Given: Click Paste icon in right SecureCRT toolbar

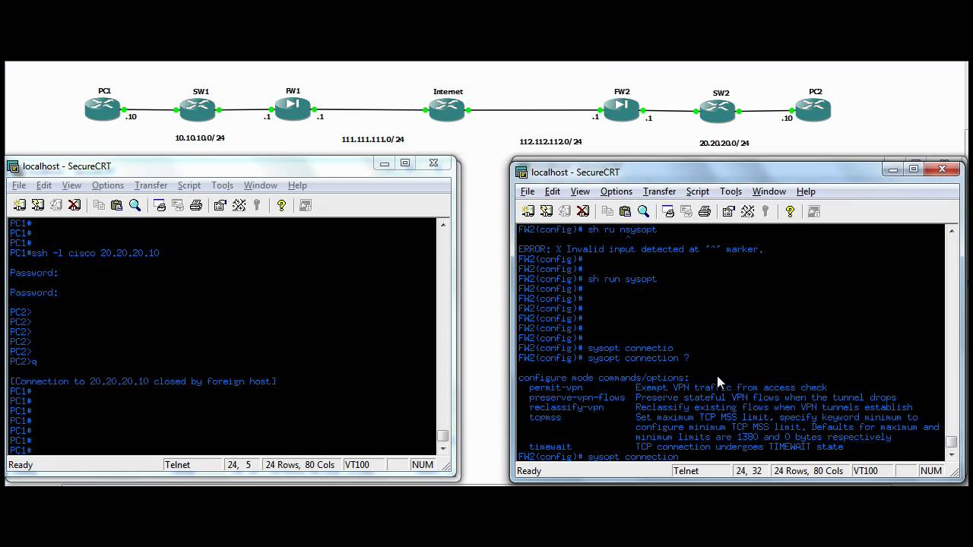Looking at the screenshot, I should pyautogui.click(x=626, y=211).
